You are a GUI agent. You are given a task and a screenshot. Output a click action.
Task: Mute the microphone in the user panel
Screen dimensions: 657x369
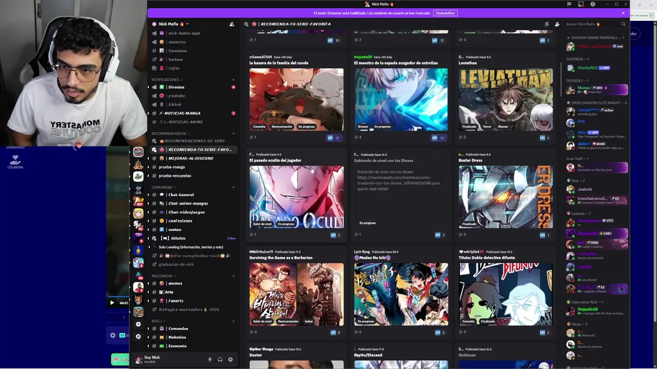(x=209, y=360)
